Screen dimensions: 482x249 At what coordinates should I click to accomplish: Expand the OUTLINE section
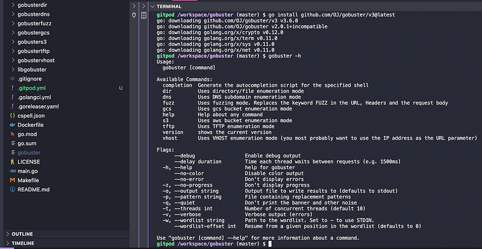point(22,234)
